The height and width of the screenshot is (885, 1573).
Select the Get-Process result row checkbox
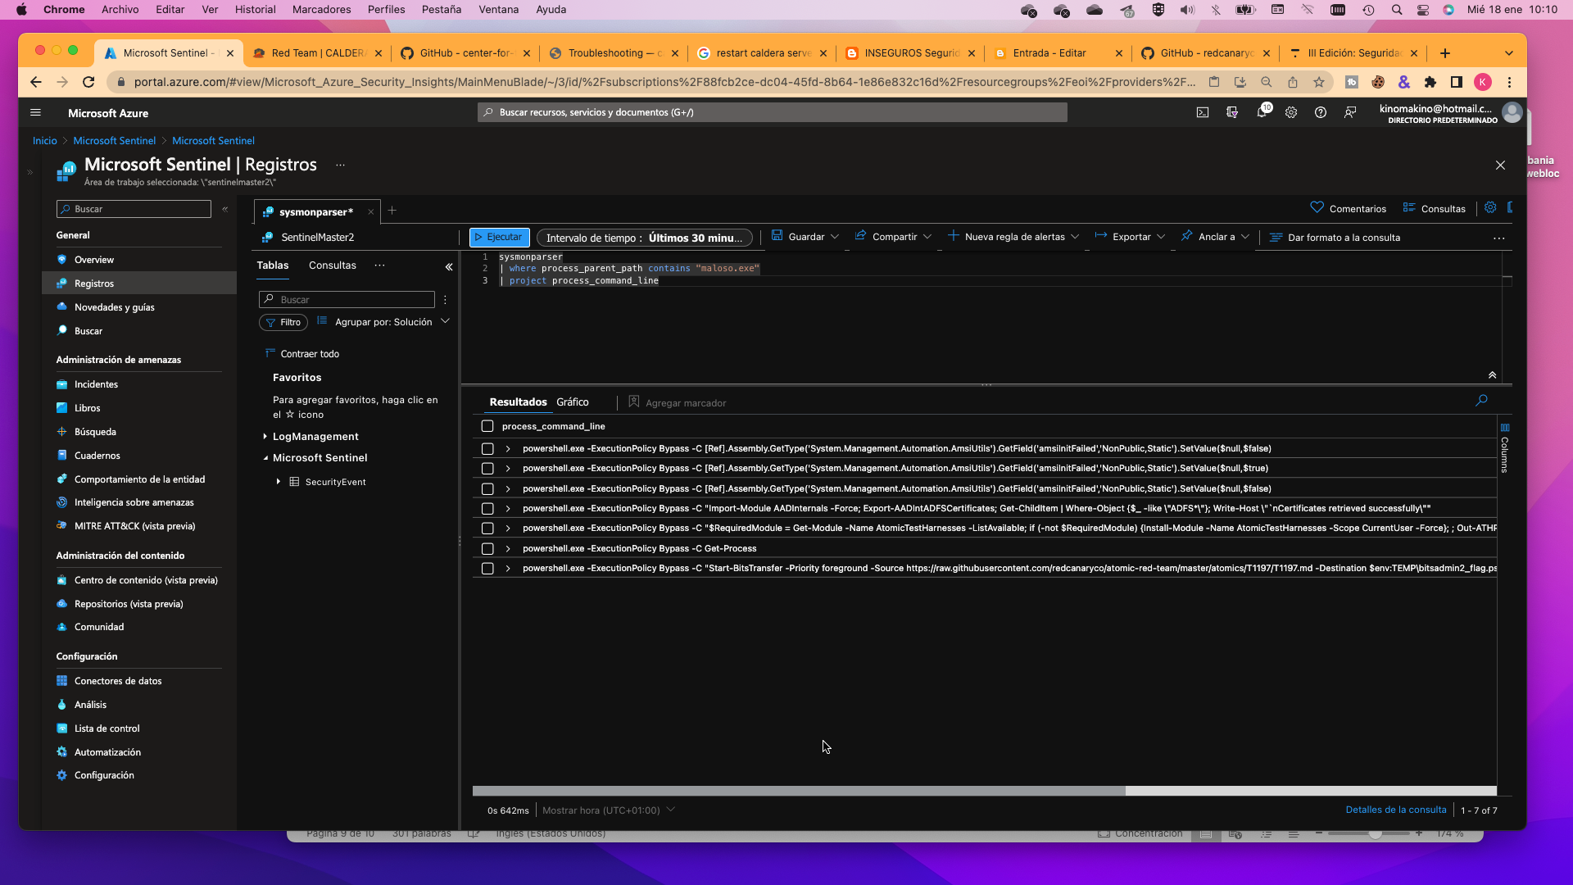487,549
